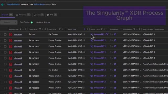Open options menu of DinodasR8T_1 name column
The image size is (168, 94).
click(x=107, y=29)
